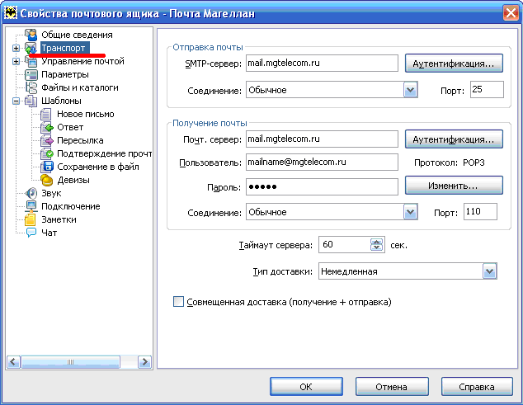523x405 pixels.
Task: Open the Справка help button
Action: 477,387
